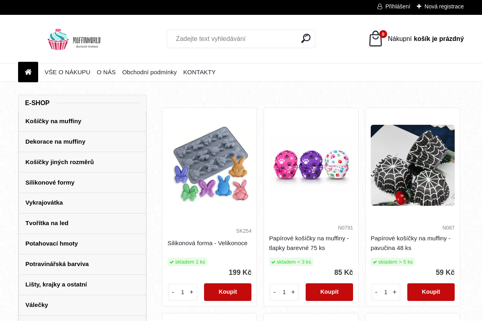This screenshot has height=321, width=482.
Task: Decrease quantity for tlapky barevné košíčky
Action: click(x=275, y=292)
